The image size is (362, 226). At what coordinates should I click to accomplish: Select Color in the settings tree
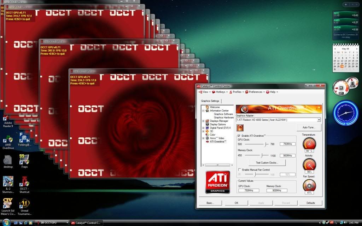click(x=212, y=135)
